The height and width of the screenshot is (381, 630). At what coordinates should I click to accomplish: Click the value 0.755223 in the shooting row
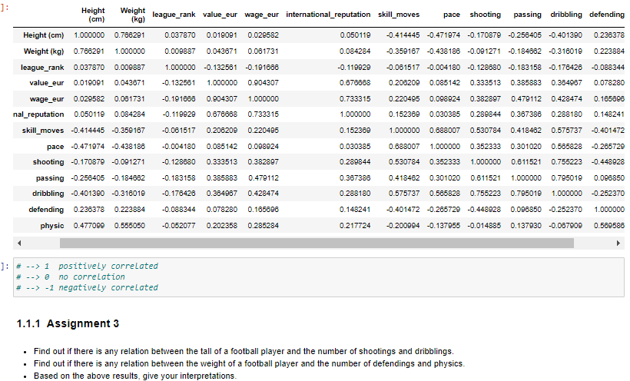566,162
